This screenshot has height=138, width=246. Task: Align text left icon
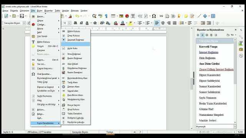tap(157, 23)
